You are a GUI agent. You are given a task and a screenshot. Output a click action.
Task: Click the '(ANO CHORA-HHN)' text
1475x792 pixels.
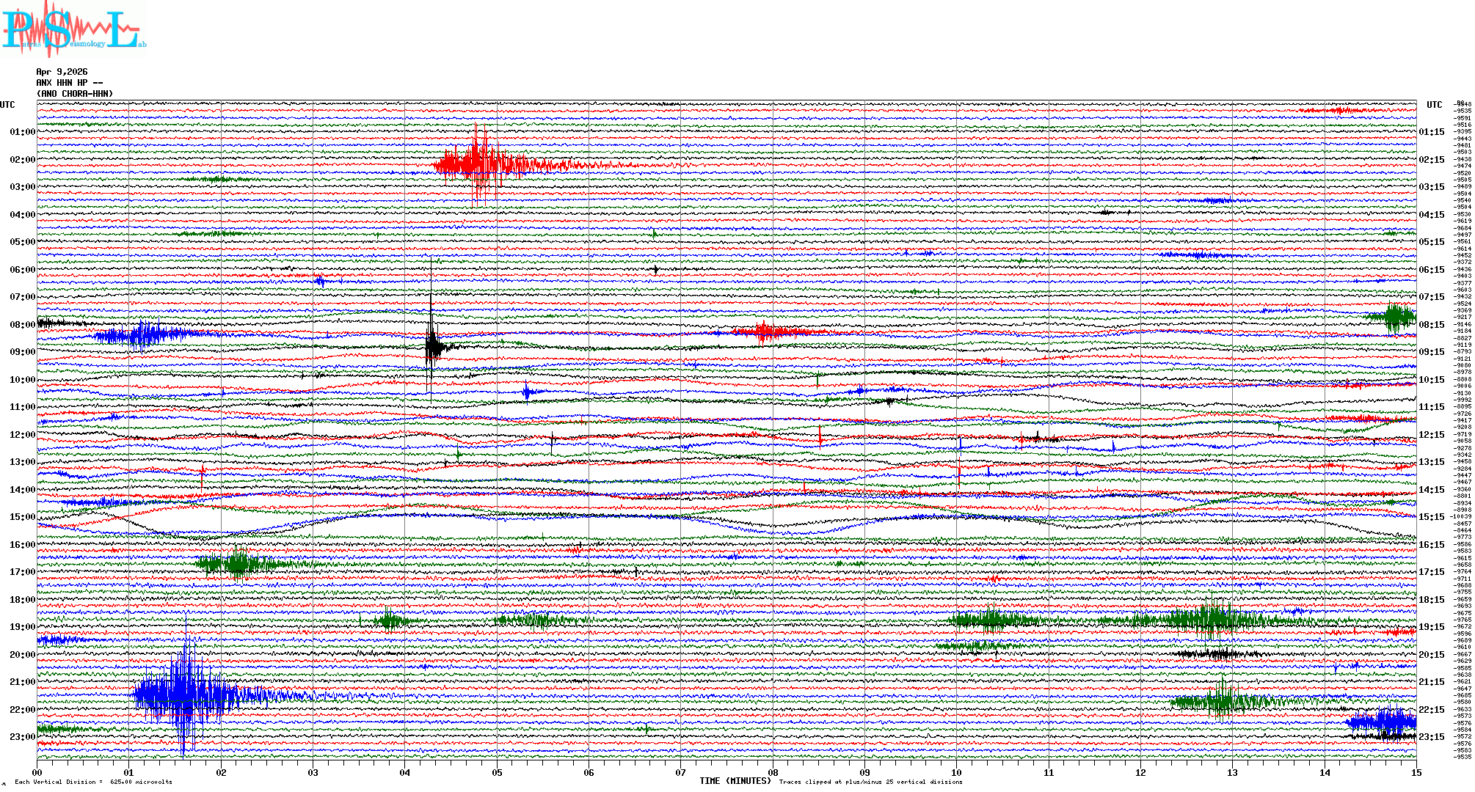(x=74, y=94)
